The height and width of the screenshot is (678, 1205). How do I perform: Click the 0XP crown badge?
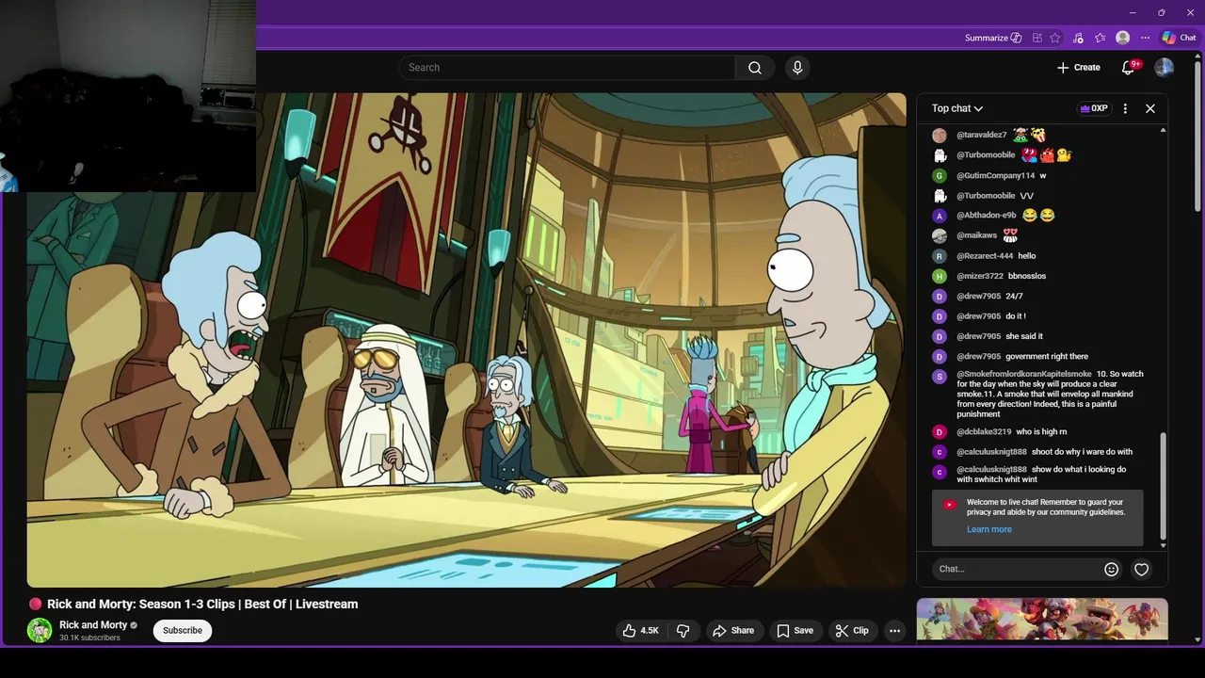(x=1094, y=108)
